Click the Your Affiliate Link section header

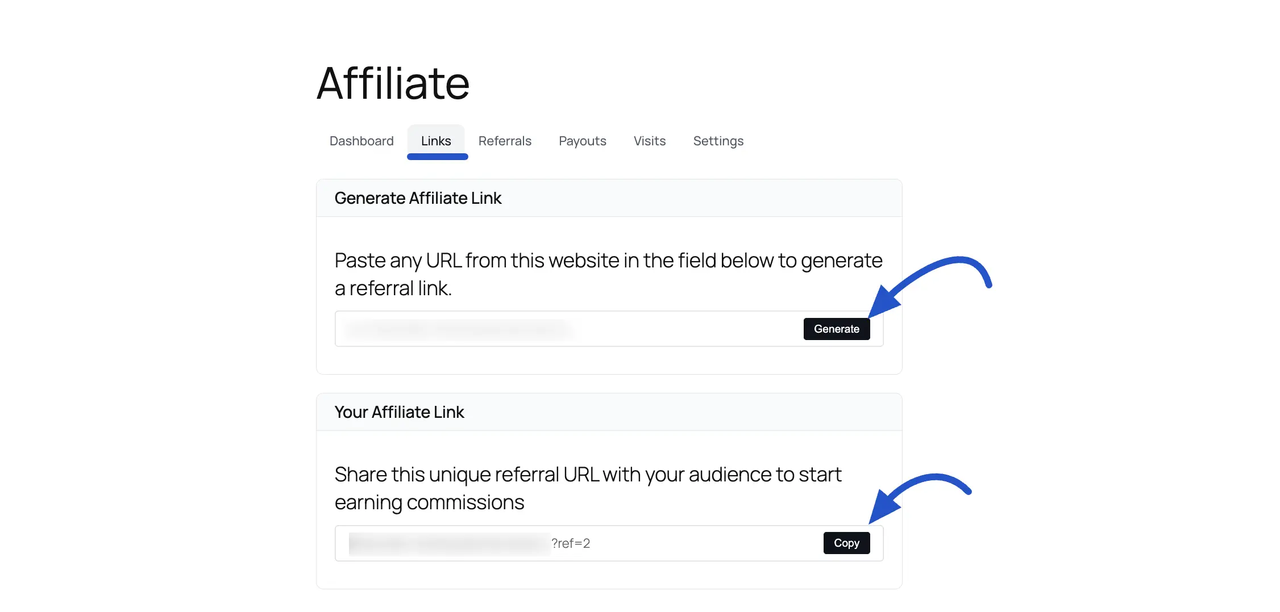tap(400, 412)
